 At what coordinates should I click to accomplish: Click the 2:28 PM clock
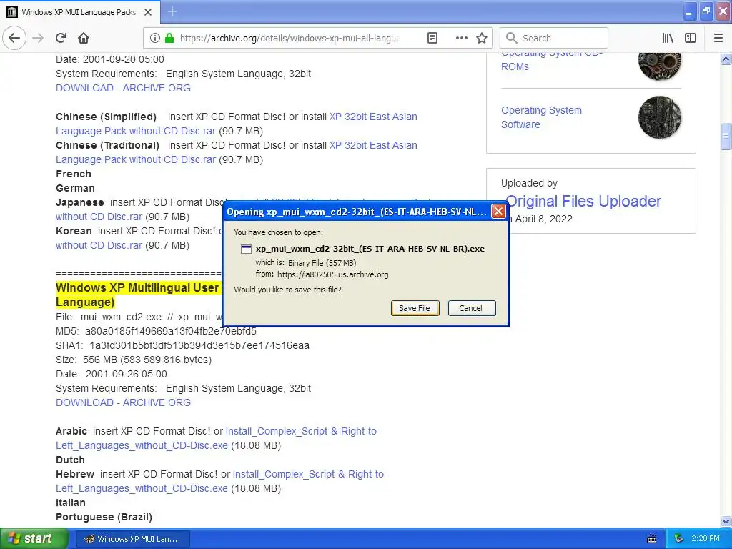[x=706, y=539]
